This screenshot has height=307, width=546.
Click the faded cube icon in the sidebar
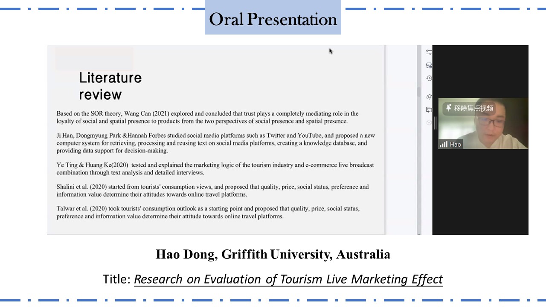429,122
